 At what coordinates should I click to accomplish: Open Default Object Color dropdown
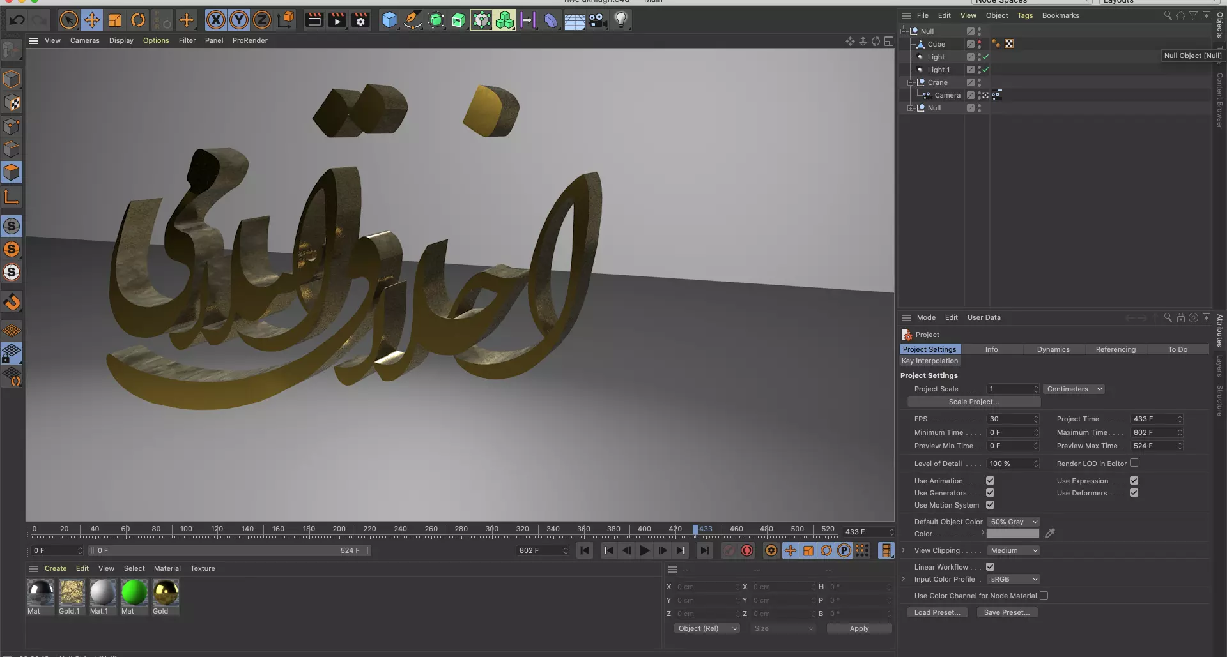1014,522
